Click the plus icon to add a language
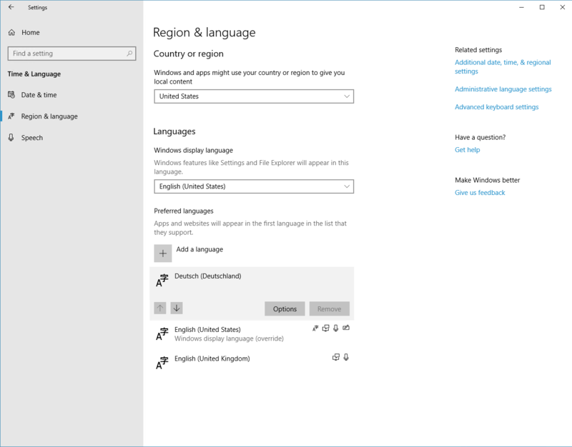572x447 pixels. tap(163, 253)
